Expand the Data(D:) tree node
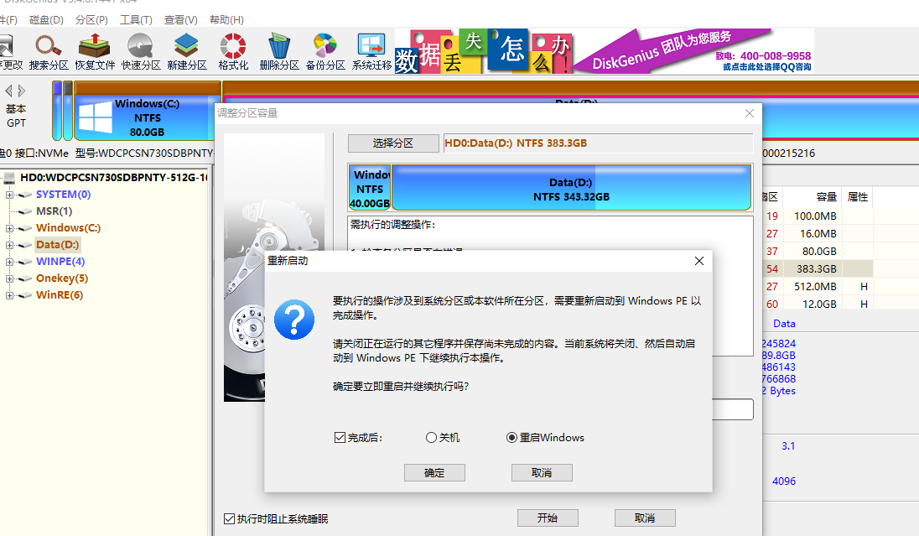 (x=10, y=245)
